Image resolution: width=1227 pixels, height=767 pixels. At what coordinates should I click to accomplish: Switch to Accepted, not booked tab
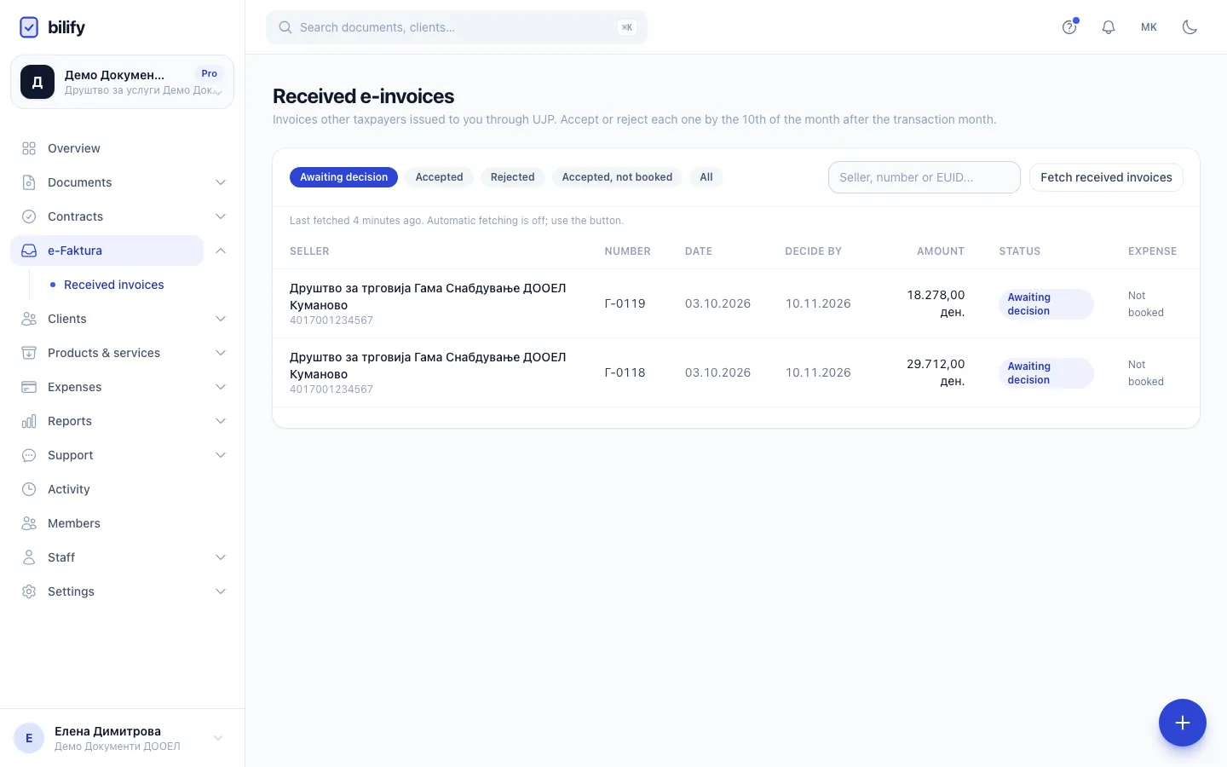pos(617,177)
